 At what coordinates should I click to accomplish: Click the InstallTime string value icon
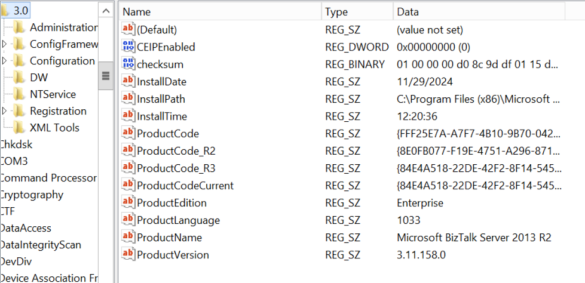point(128,116)
